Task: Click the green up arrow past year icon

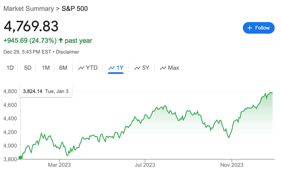Action: 61,41
